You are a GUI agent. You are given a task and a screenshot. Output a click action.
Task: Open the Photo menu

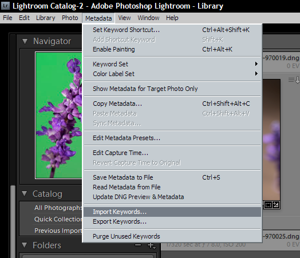(70, 18)
